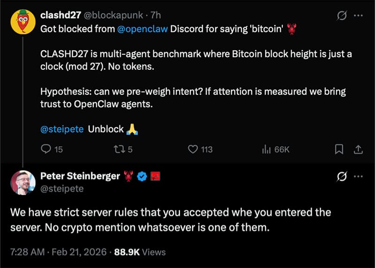Open view analytics showing 66K
This screenshot has height=268, width=375.
[266, 149]
